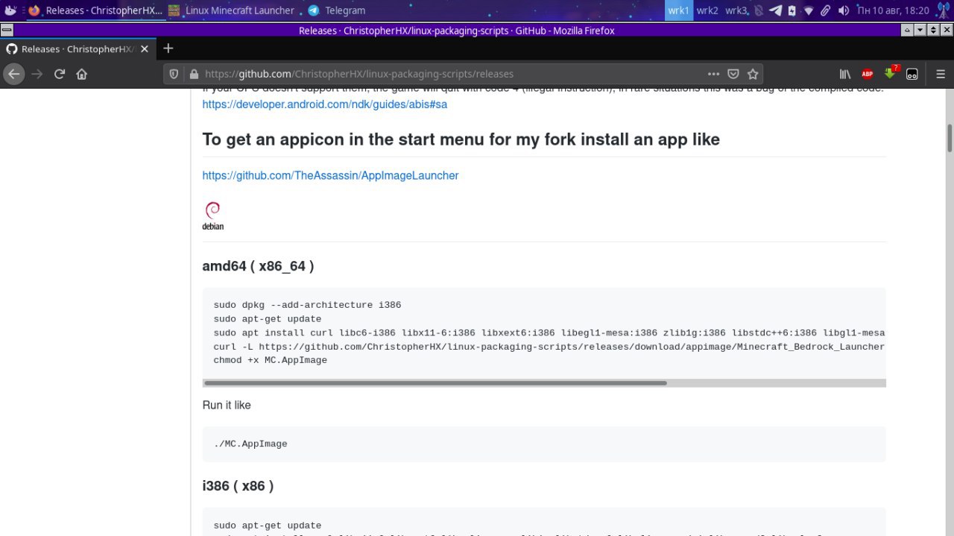
Task: Click the Debian logo image
Action: point(213,215)
